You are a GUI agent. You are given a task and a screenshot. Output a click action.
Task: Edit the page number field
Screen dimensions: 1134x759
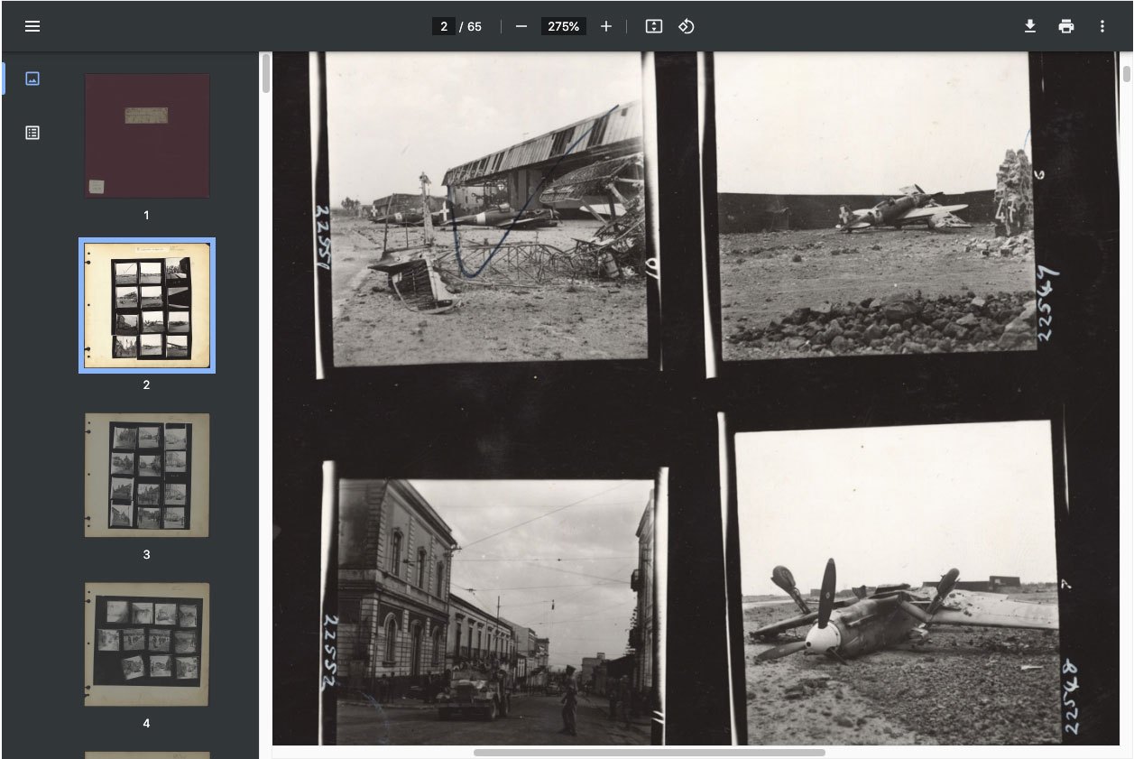tap(444, 26)
